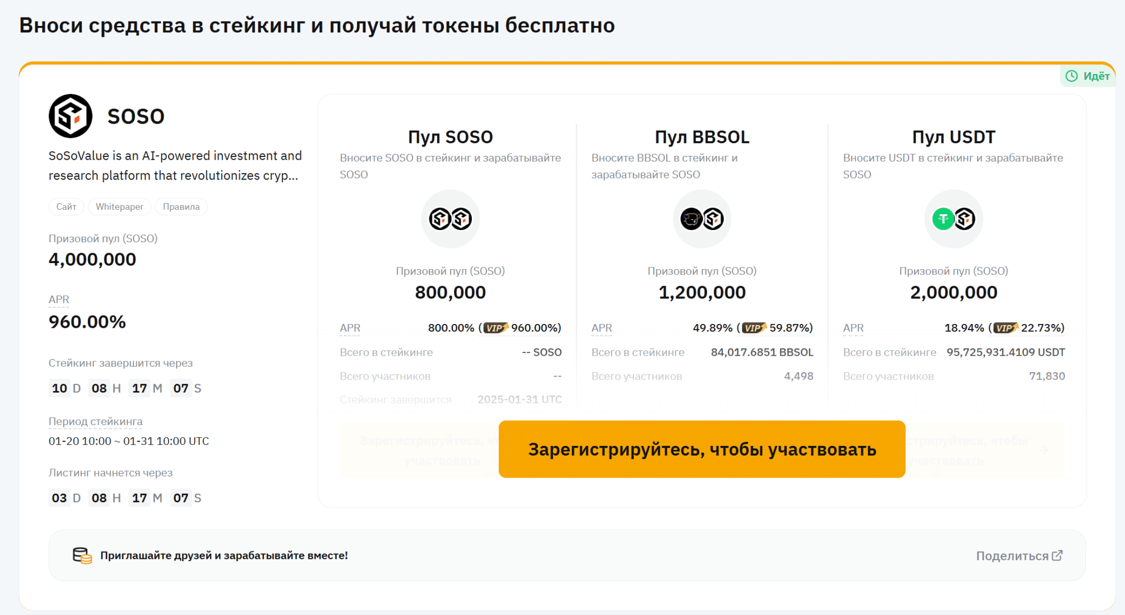1125x615 pixels.
Task: Select the Пул BBSOL heading
Action: click(701, 137)
